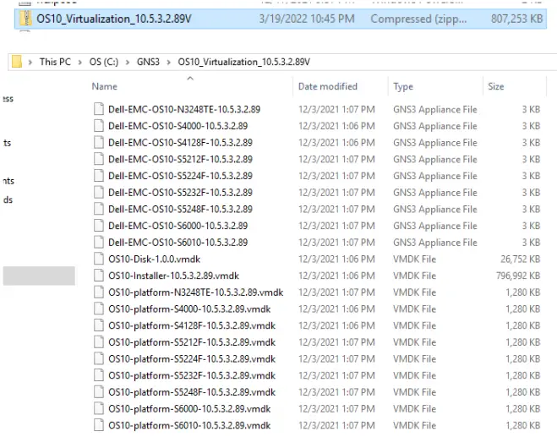Expand the chevron after This PC
This screenshot has width=557, height=437.
[x=80, y=63]
